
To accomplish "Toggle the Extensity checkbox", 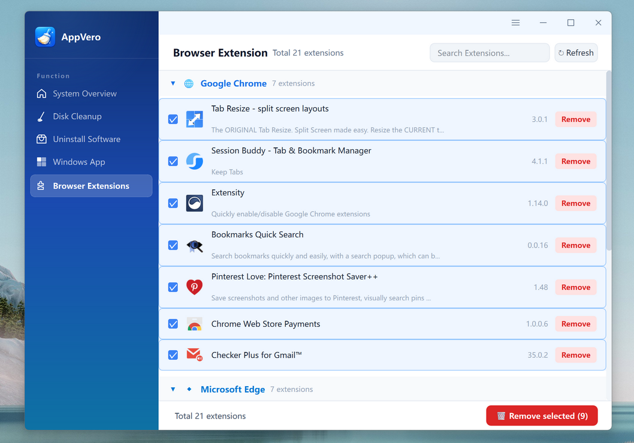I will click(173, 203).
